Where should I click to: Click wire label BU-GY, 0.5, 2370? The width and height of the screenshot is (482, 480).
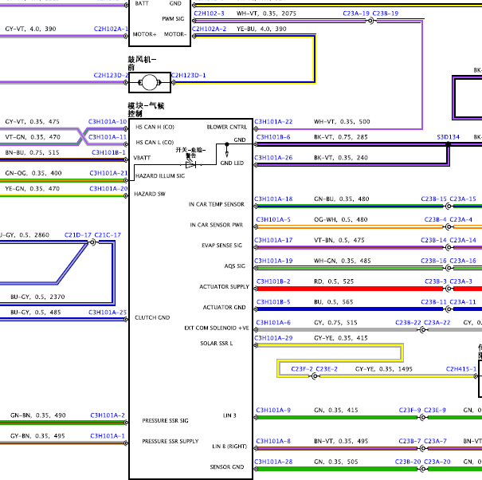tap(37, 297)
